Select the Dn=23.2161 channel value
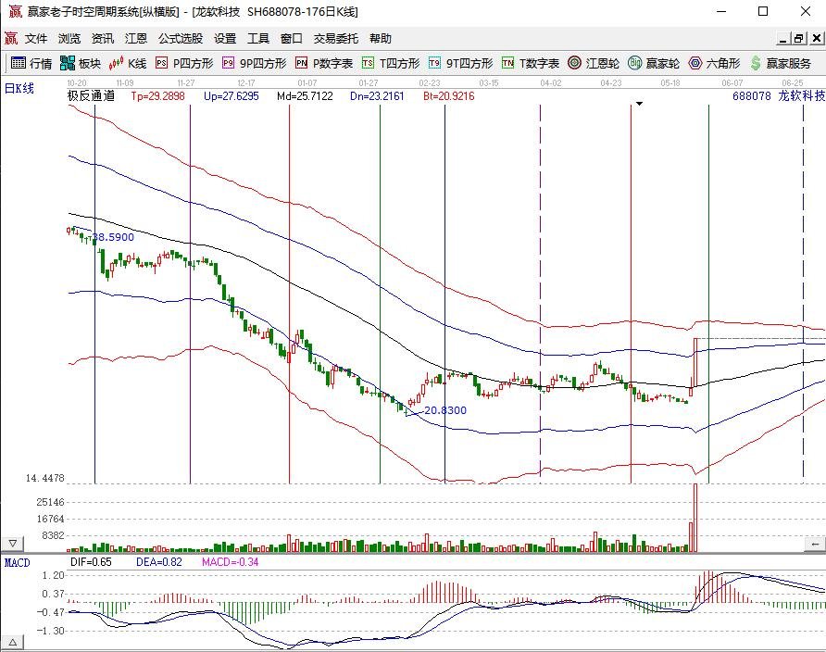The image size is (826, 652). point(377,95)
